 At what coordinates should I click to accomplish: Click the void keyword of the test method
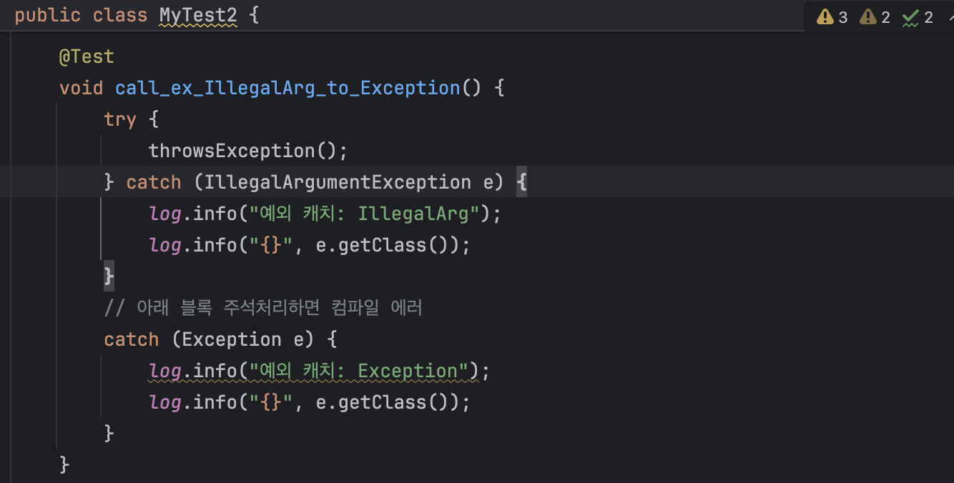click(81, 88)
